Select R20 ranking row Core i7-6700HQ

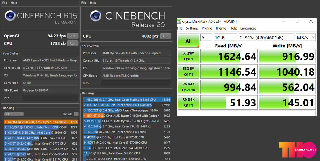[x=127, y=143]
